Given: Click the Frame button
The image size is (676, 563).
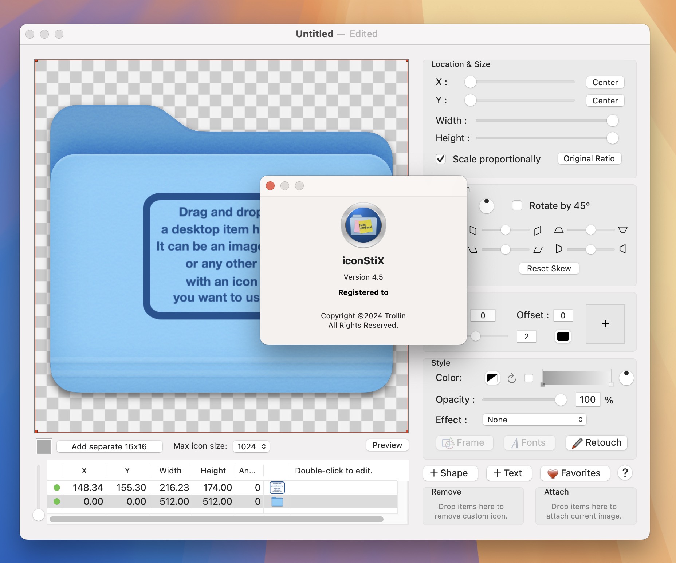Looking at the screenshot, I should [464, 443].
